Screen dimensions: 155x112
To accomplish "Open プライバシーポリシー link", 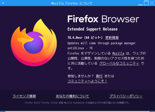I will click(126, 96).
